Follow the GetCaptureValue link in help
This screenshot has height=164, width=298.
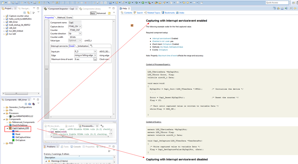click(176, 47)
